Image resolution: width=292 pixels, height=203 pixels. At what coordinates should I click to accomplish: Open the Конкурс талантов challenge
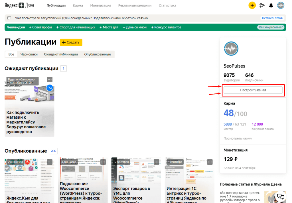pos(166,27)
